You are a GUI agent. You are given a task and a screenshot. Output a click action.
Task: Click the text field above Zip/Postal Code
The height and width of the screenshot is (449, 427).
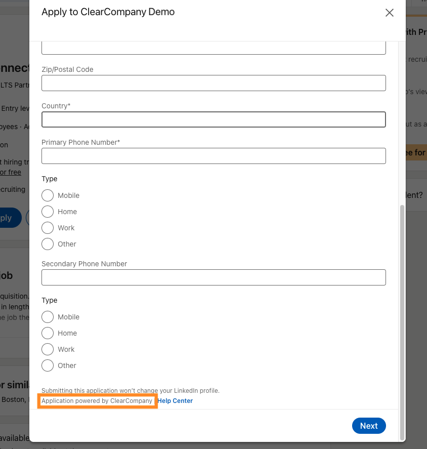(213, 48)
